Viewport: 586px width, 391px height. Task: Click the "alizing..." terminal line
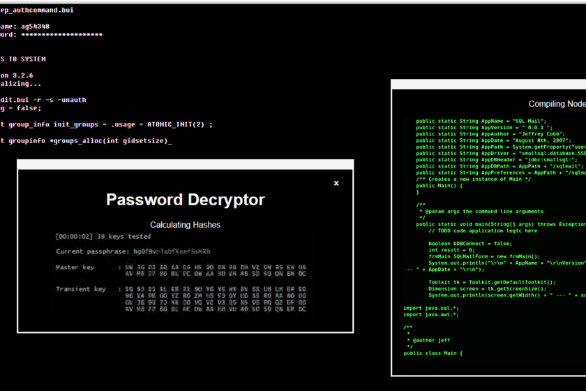click(20, 84)
